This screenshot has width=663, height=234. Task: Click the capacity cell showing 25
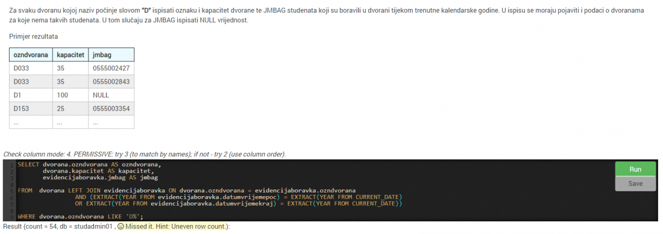(x=70, y=108)
